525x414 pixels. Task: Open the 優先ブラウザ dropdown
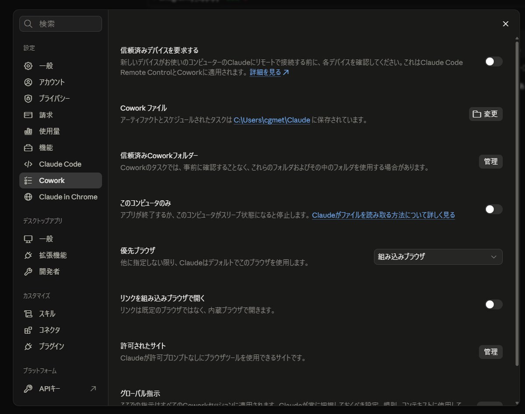coord(438,257)
